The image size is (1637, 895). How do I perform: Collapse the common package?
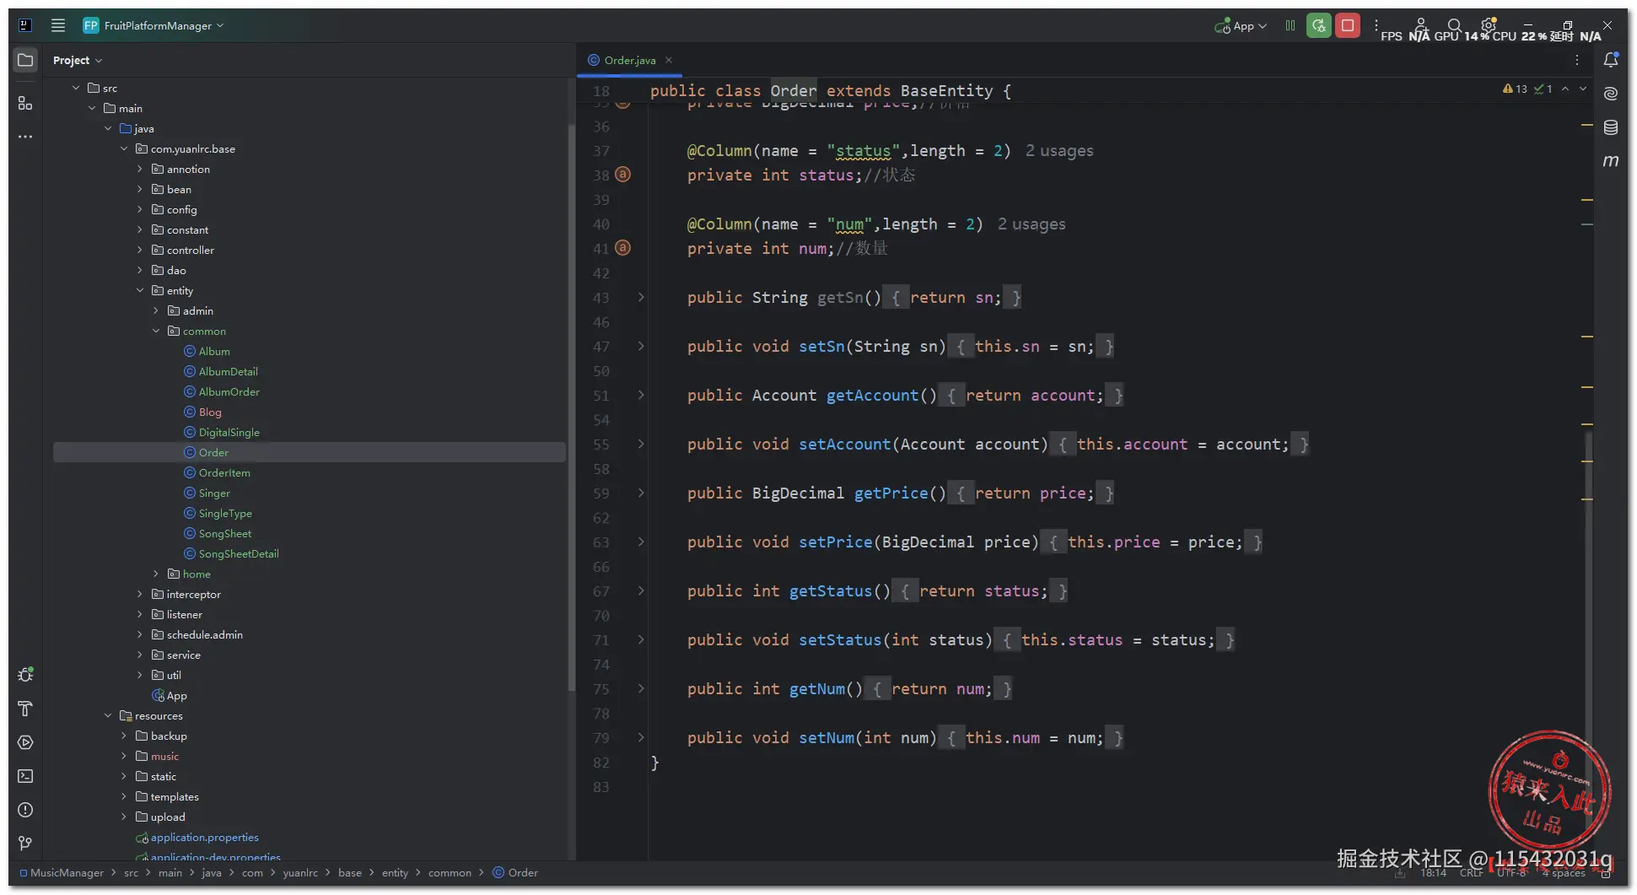(x=156, y=331)
